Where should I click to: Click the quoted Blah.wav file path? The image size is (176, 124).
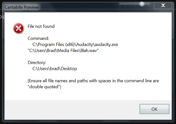(63, 51)
